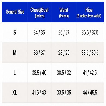Select the 44 / 45.5 hips cell

(x=90, y=93)
